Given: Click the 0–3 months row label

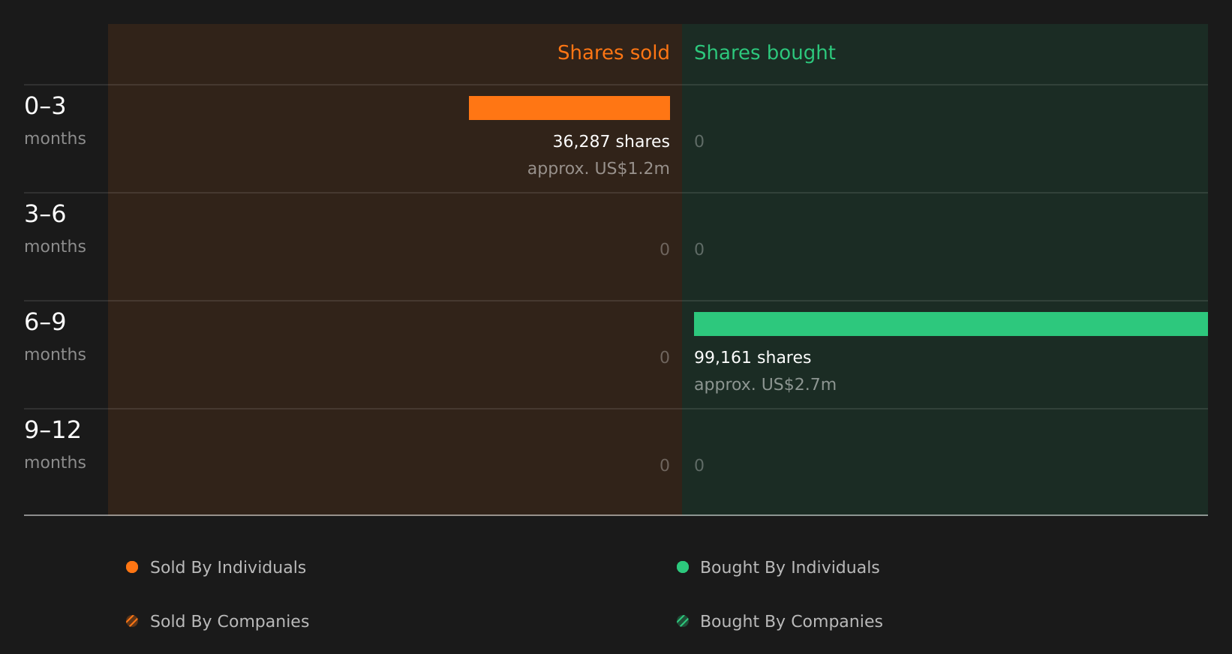Looking at the screenshot, I should [55, 121].
